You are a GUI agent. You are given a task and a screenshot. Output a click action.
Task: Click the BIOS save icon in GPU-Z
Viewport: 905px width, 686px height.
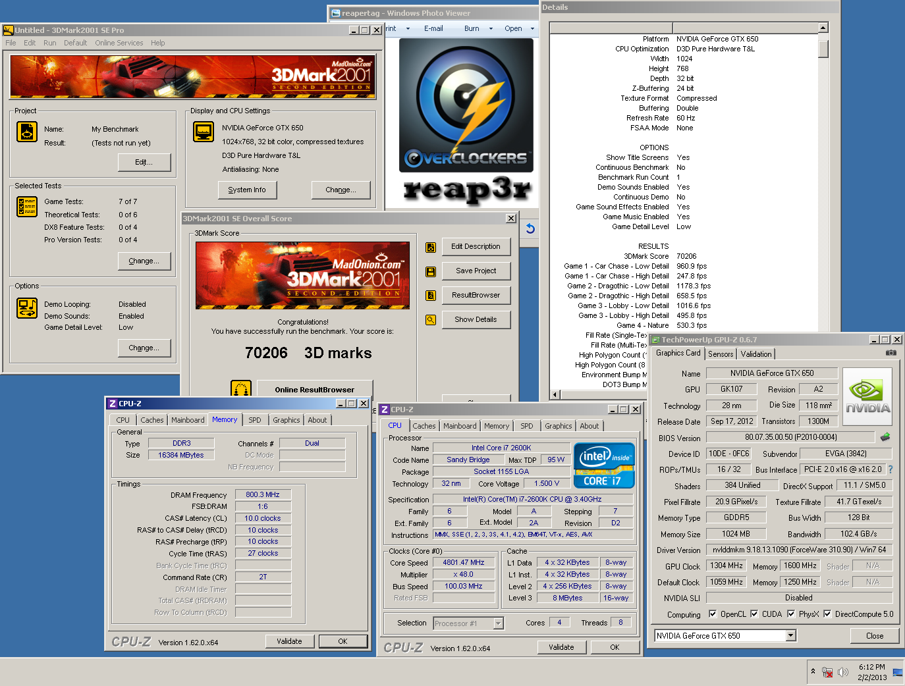(885, 437)
